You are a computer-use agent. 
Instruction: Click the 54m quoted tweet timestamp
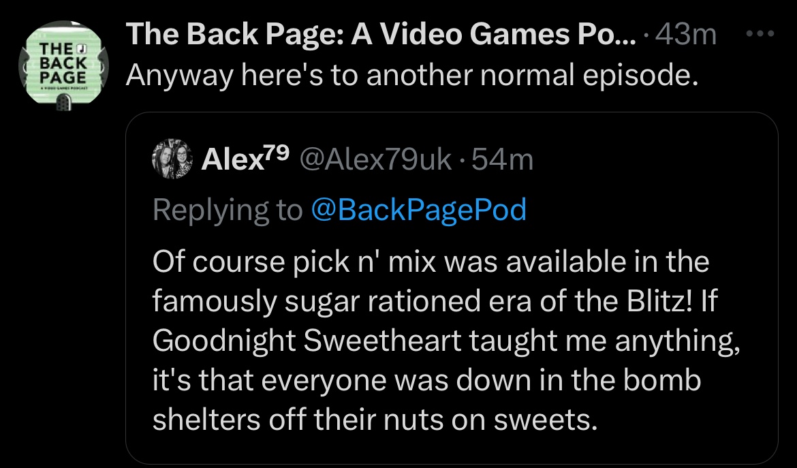(503, 159)
